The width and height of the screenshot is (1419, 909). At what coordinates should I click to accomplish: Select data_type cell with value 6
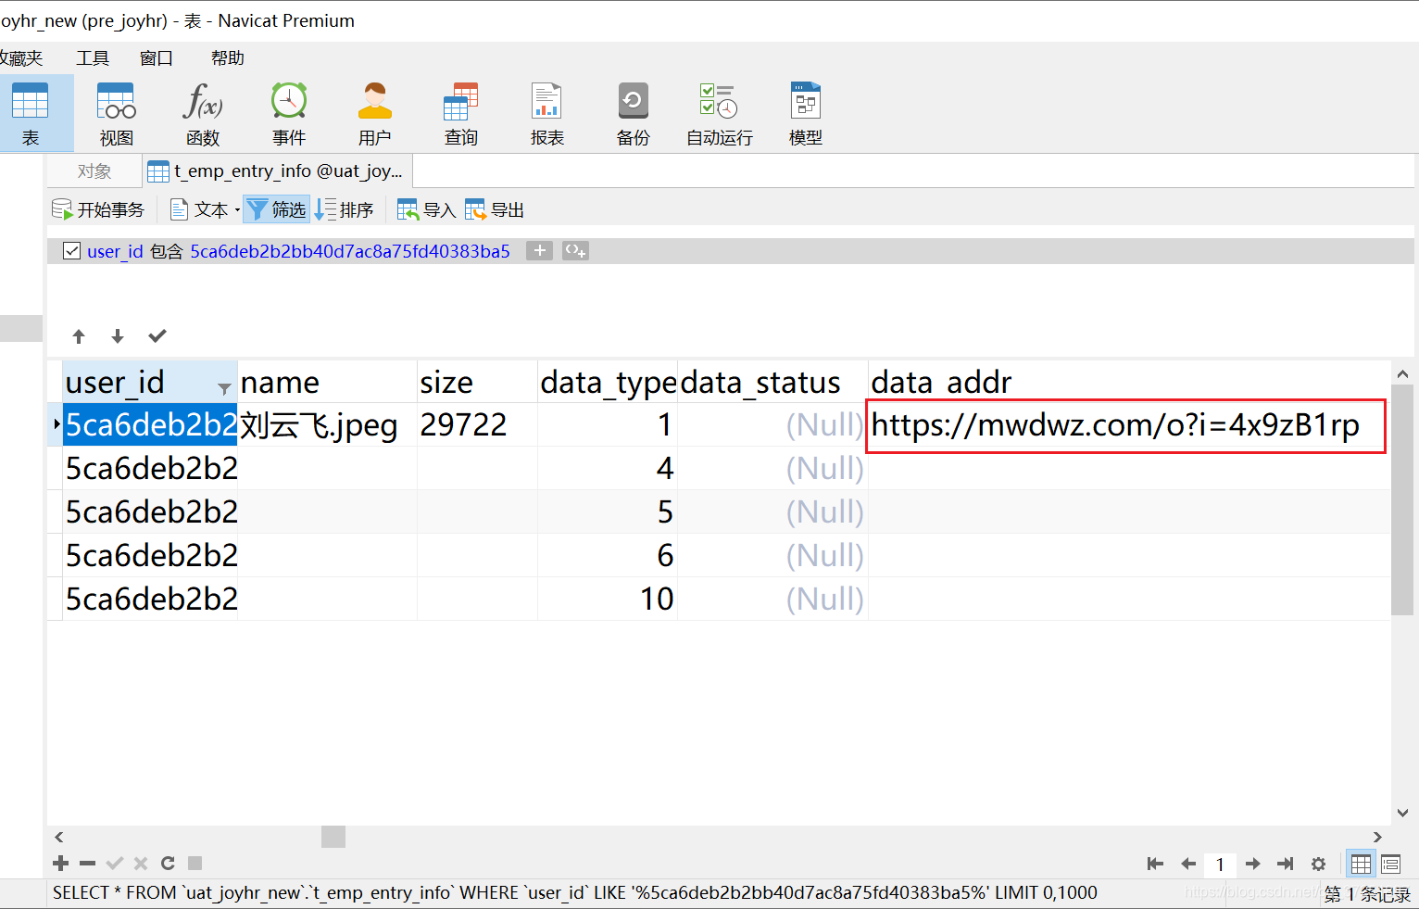608,555
